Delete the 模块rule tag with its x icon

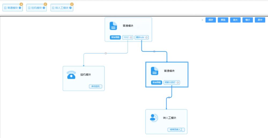[147, 38]
